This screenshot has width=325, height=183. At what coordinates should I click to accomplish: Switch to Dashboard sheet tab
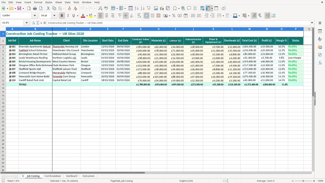(71, 176)
